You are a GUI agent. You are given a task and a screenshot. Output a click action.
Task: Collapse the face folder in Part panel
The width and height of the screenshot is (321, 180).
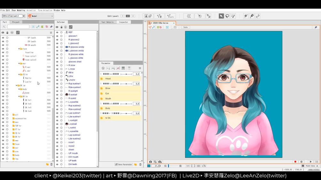(19, 49)
